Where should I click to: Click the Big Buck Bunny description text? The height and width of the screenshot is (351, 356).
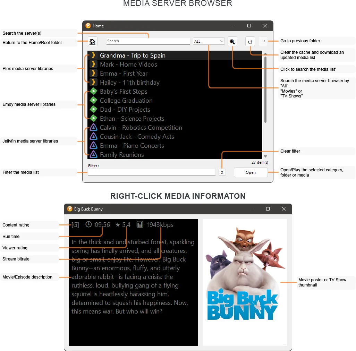(x=133, y=276)
